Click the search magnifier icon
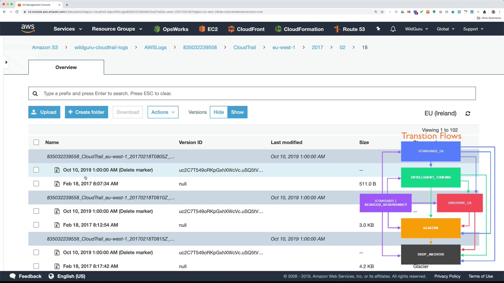Image resolution: width=504 pixels, height=283 pixels. [x=35, y=94]
